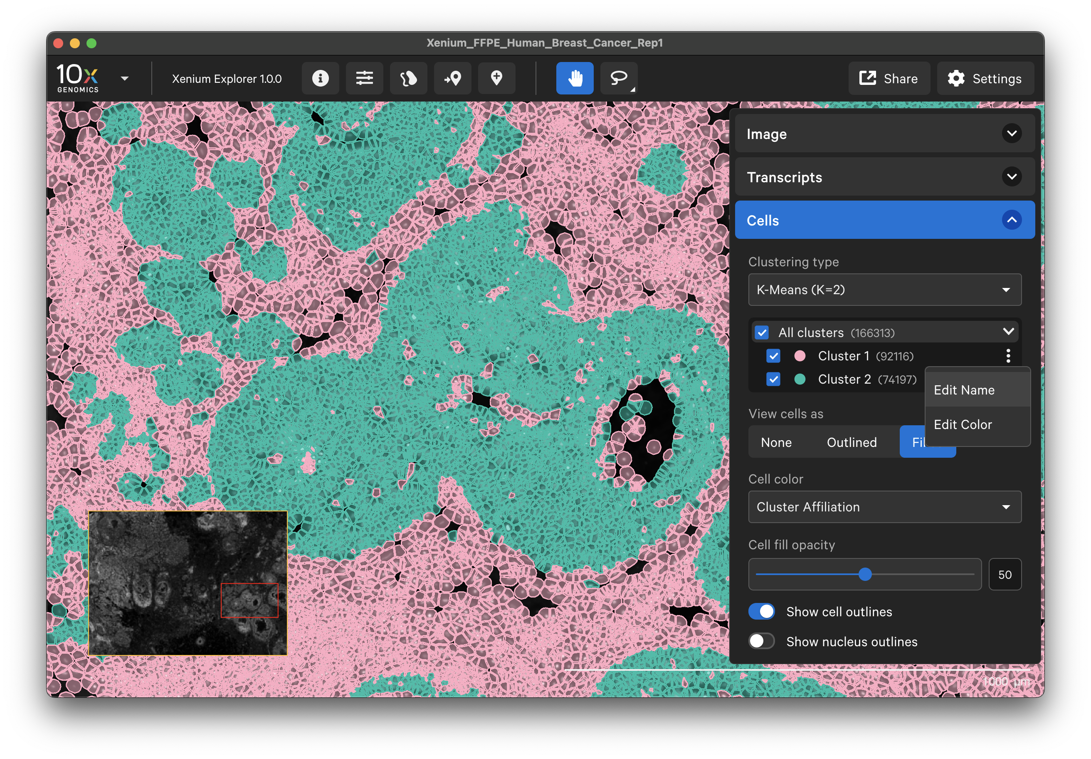Collapse the Cells panel
The image size is (1091, 759).
click(1012, 220)
